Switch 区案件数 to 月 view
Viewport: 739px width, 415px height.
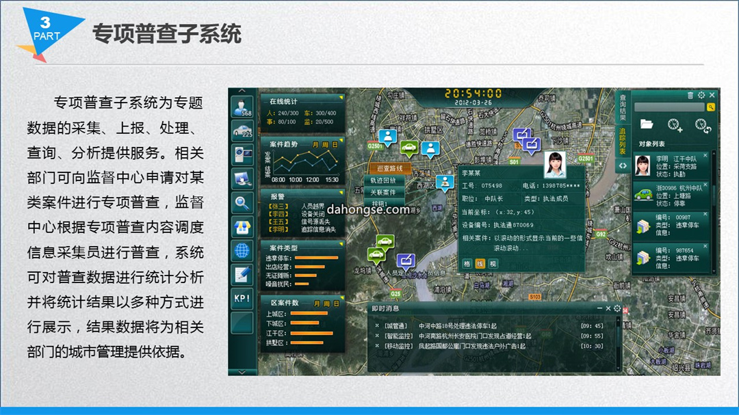pyautogui.click(x=317, y=304)
